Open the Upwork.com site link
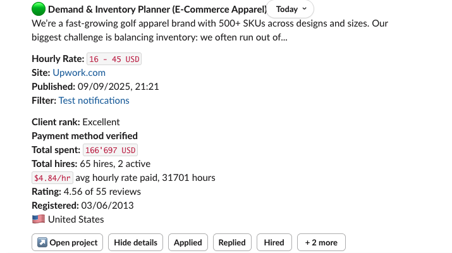The image size is (452, 253). (79, 73)
